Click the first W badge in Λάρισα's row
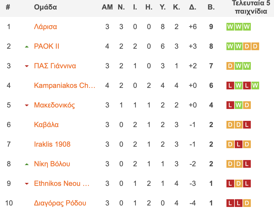 230,27
